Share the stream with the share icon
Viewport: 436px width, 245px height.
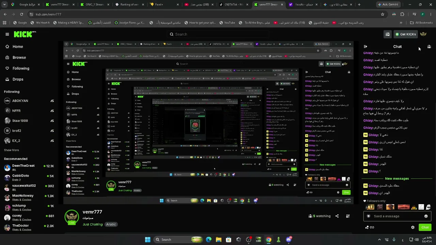click(x=337, y=216)
